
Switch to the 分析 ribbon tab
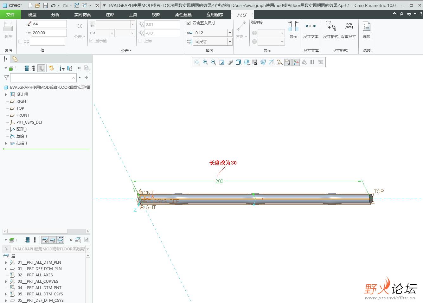pos(55,15)
